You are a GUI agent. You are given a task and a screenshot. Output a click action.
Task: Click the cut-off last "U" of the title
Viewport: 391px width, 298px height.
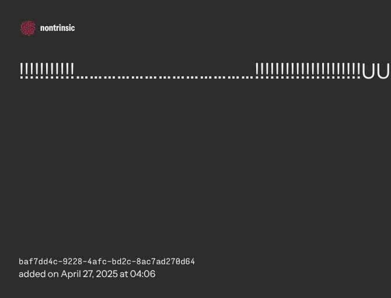coord(383,72)
